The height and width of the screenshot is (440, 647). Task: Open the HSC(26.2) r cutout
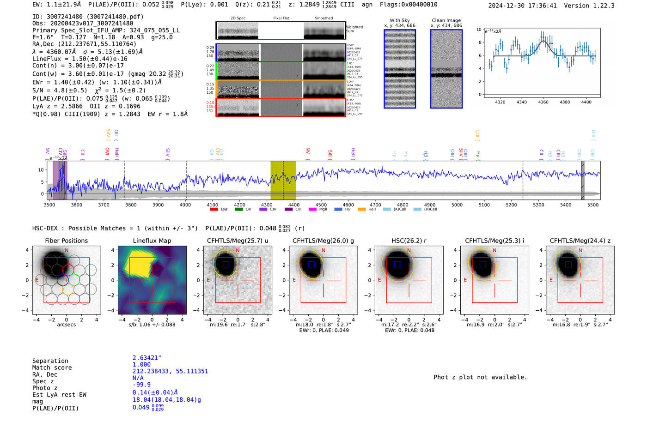pos(409,280)
